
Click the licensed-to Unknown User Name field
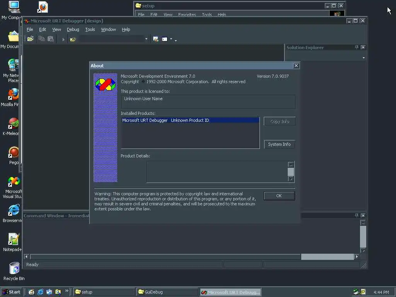point(208,102)
